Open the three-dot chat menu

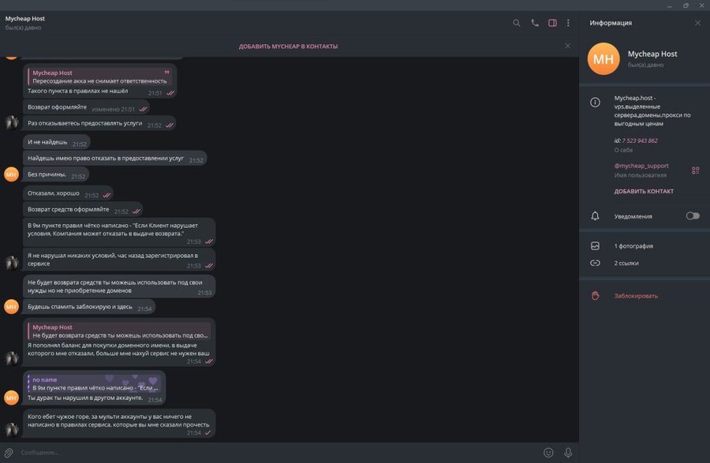pos(568,23)
